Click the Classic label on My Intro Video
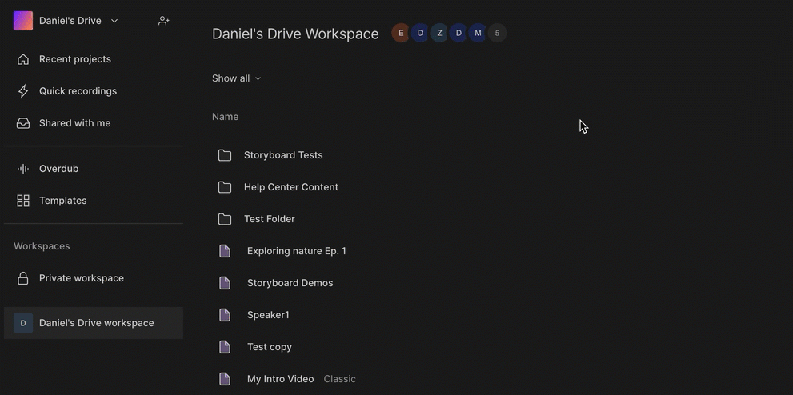The height and width of the screenshot is (395, 793). point(340,379)
